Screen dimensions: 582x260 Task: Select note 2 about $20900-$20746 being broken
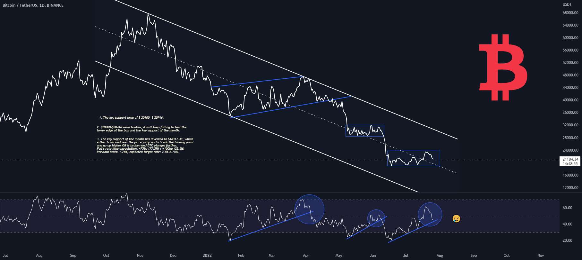point(141,129)
